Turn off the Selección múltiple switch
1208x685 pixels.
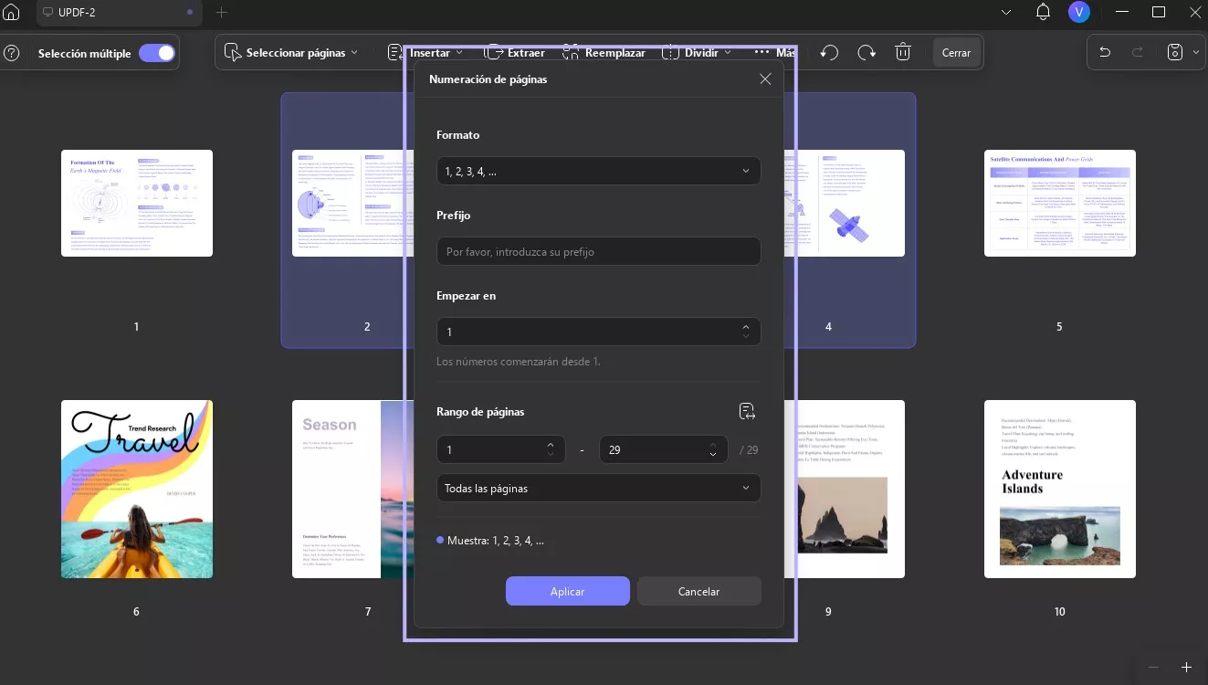tap(157, 53)
